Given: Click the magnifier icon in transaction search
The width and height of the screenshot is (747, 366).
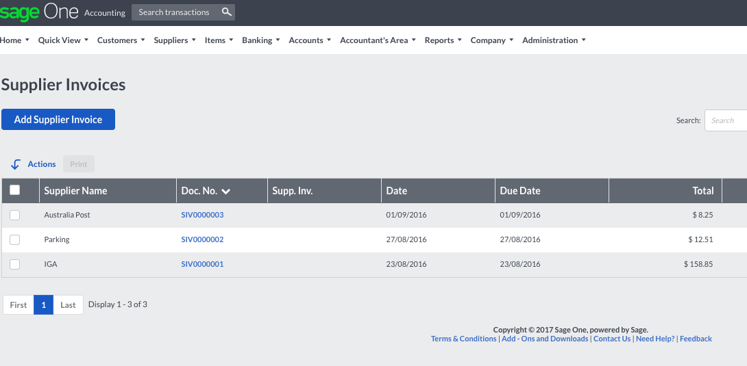Looking at the screenshot, I should pos(227,12).
